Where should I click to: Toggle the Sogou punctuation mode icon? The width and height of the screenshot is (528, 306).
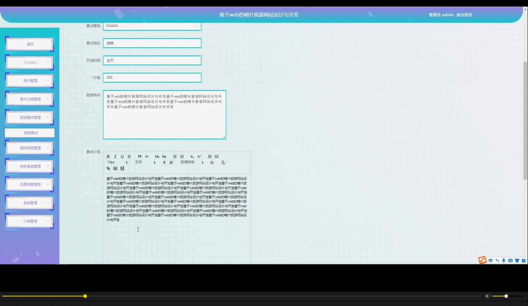point(497,260)
